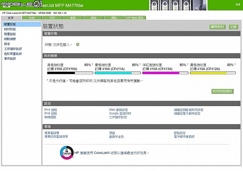Select 事件記錄 in the sidebar
243x171 pixels.
[10, 59]
